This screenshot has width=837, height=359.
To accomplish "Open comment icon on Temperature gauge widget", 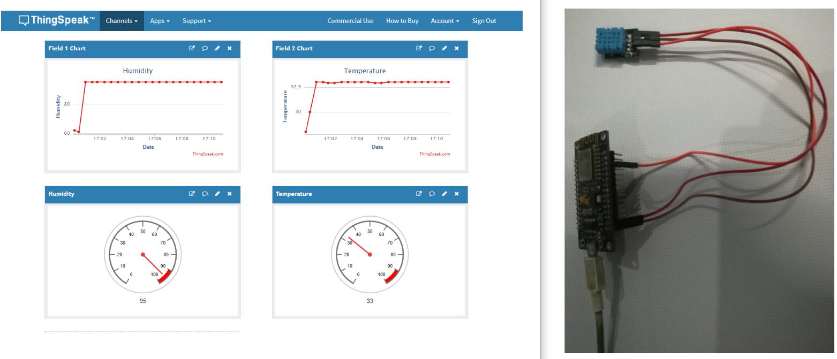I will coord(432,194).
